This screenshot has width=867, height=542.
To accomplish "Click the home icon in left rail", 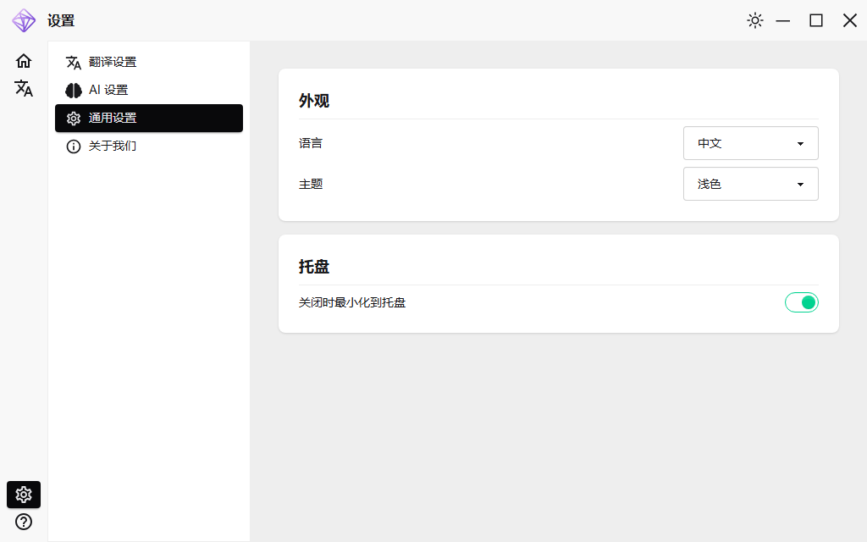I will click(24, 61).
